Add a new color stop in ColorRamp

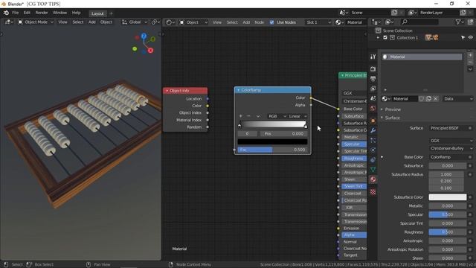(241, 116)
